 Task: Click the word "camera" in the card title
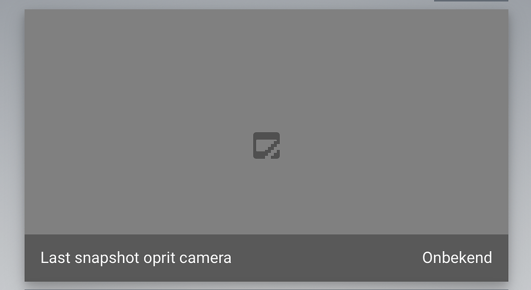205,258
